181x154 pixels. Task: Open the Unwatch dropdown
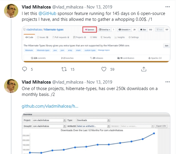[x=125, y=30]
